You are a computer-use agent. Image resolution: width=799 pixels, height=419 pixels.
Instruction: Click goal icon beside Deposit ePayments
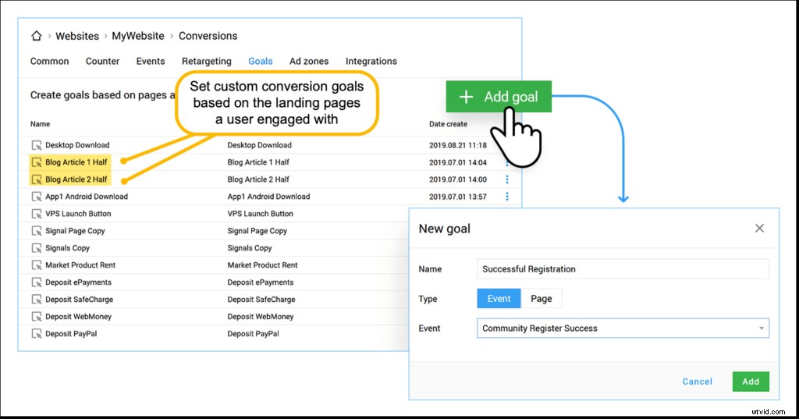coord(37,282)
